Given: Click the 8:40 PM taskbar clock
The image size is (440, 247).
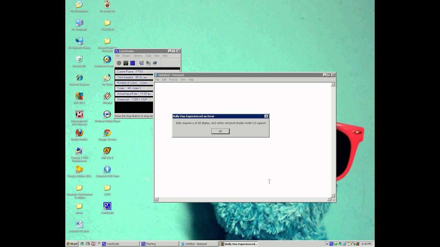Looking at the screenshot, I should tap(366, 244).
